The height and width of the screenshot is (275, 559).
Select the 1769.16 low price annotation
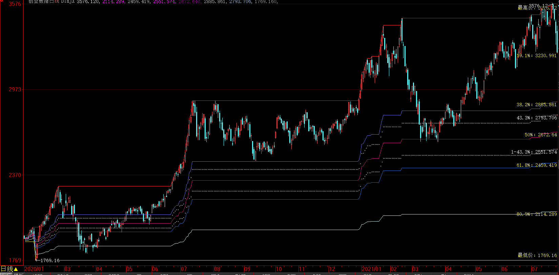tap(50, 260)
